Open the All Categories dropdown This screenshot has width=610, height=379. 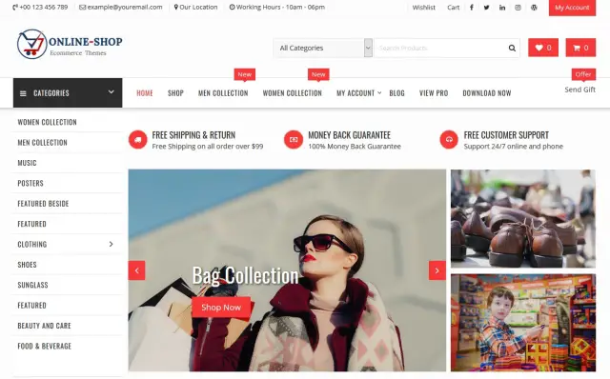322,48
